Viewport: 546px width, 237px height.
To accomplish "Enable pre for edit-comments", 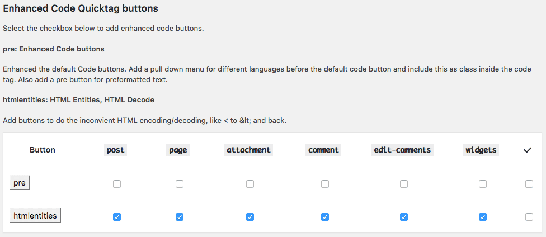I will (x=404, y=184).
